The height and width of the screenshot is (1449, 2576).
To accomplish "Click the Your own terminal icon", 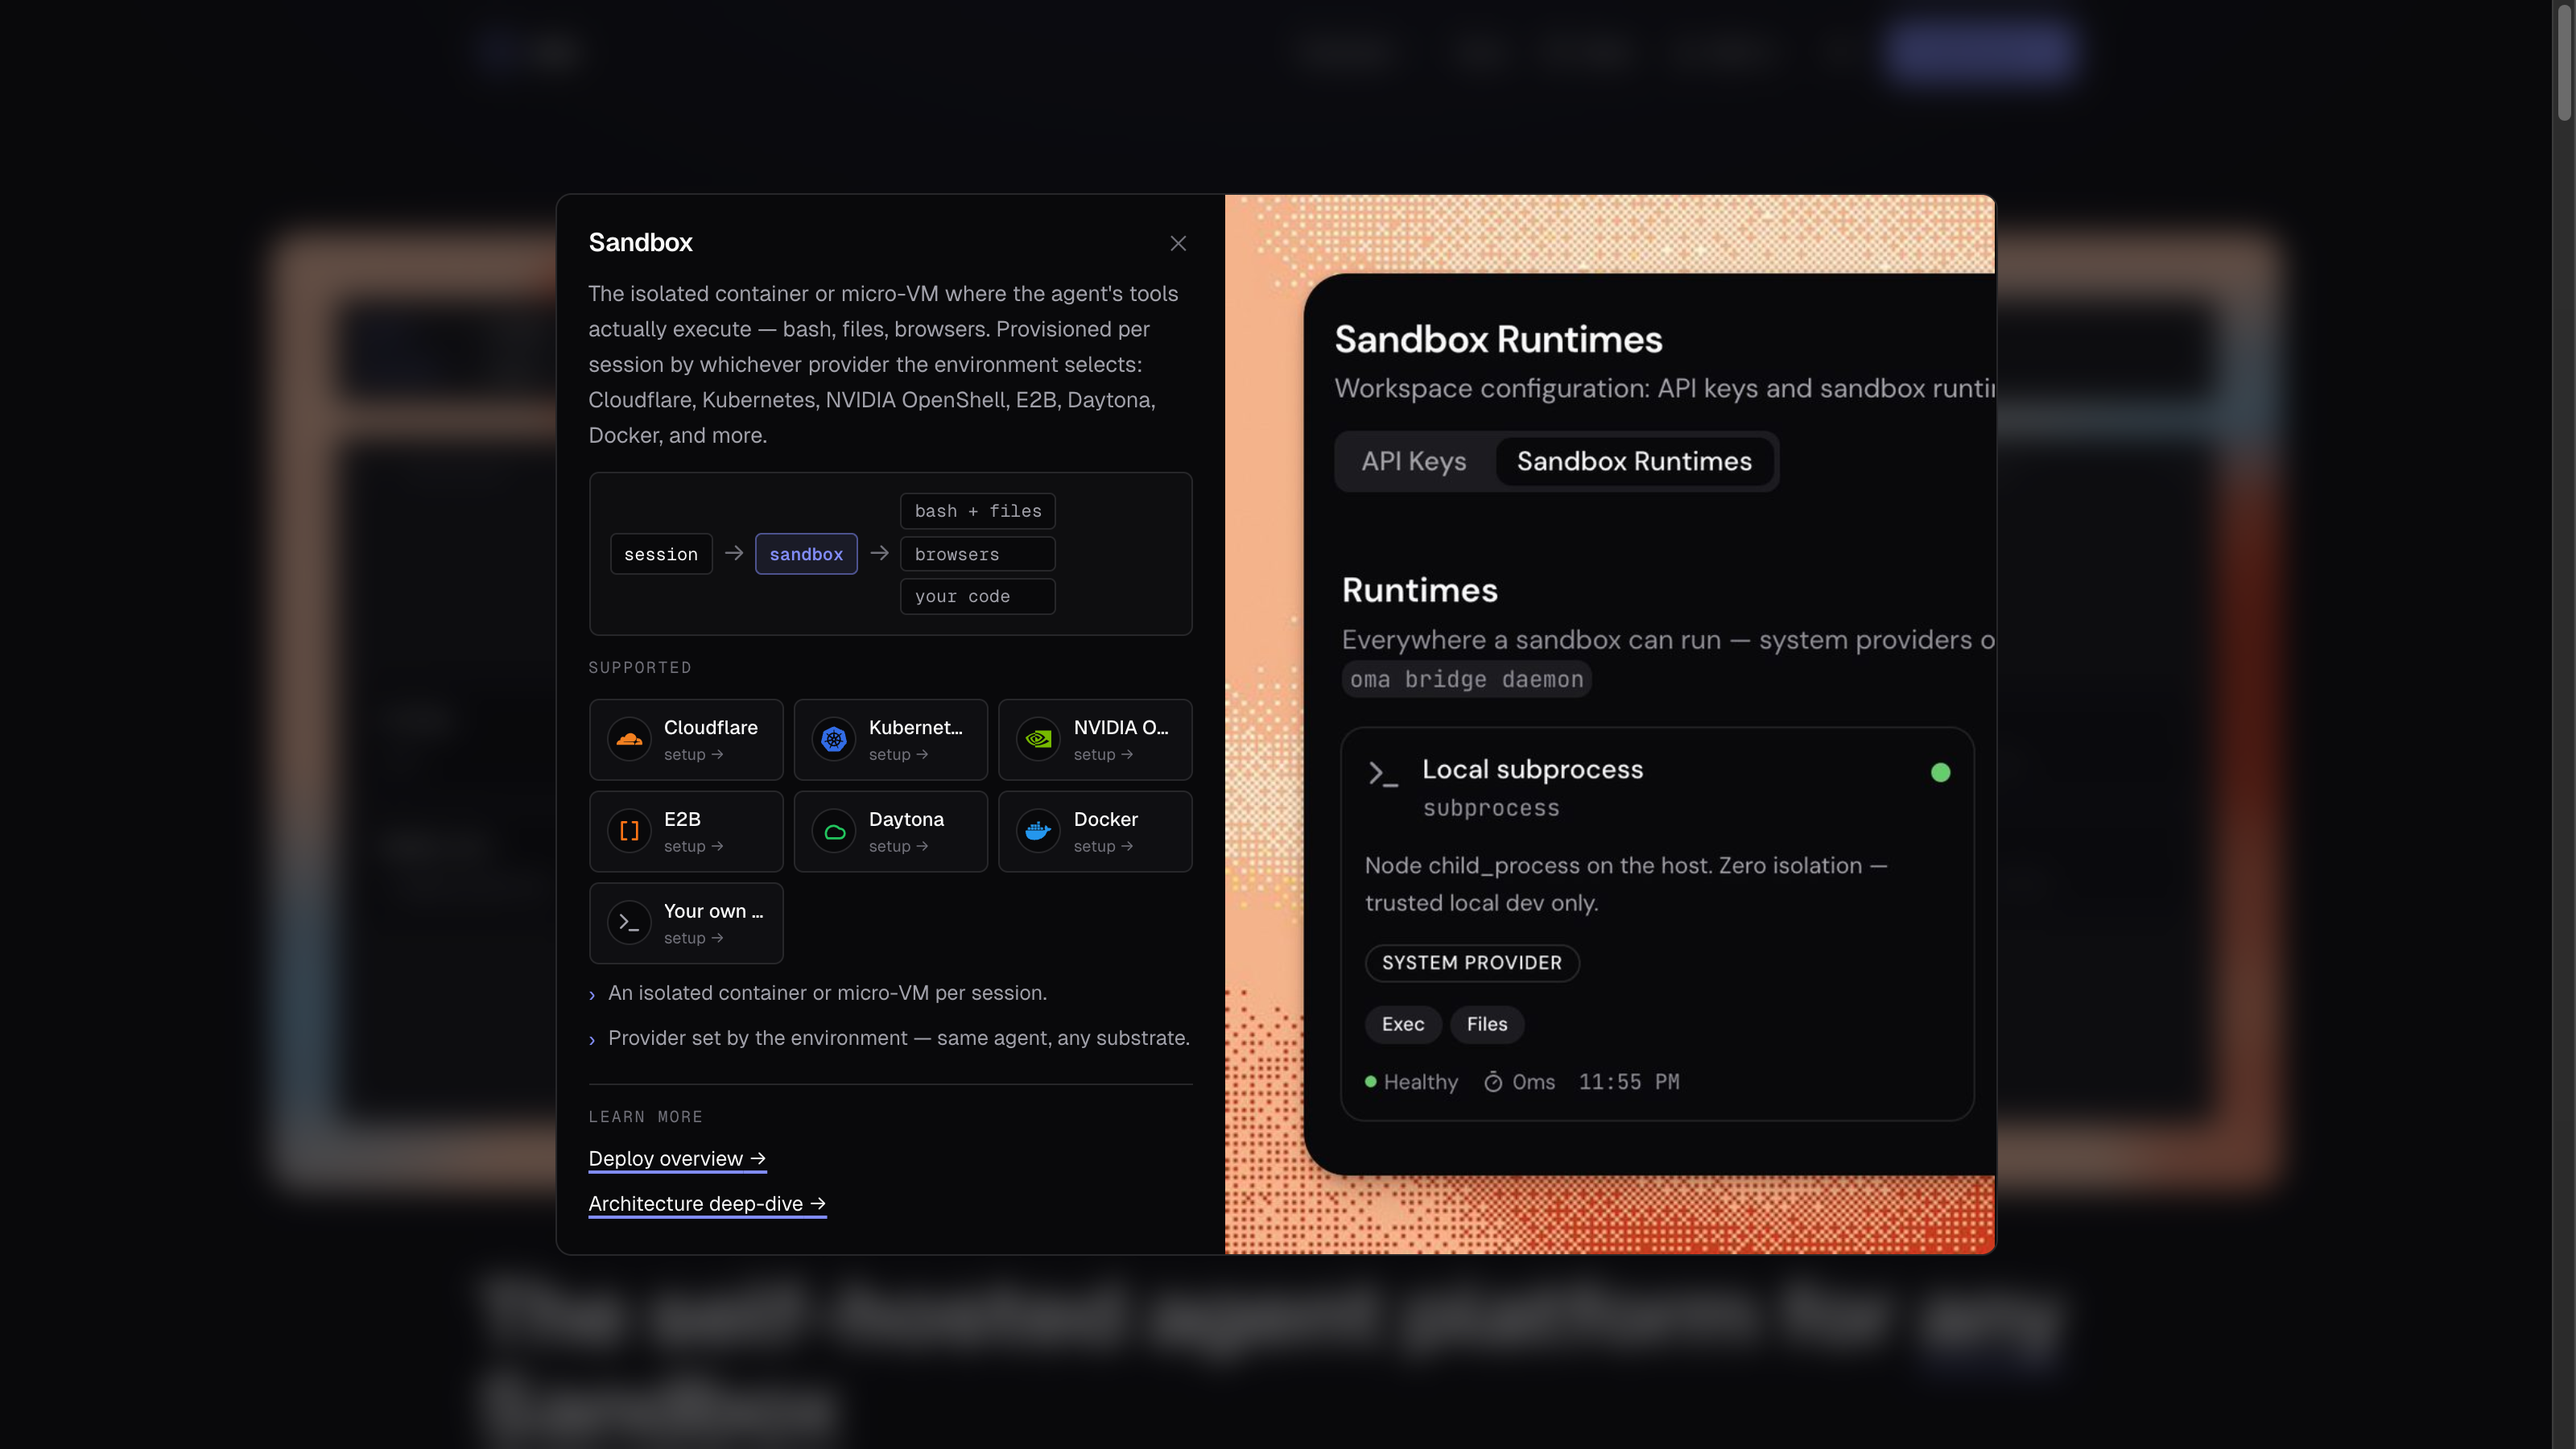I will 629,923.
